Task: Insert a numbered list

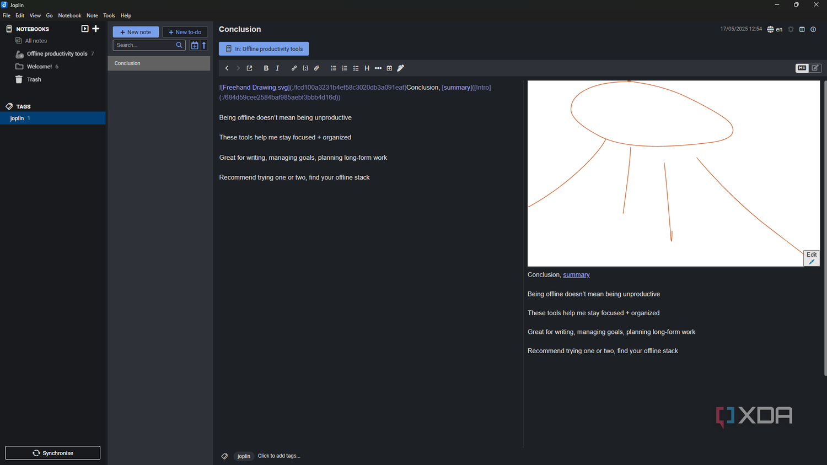Action: pos(345,68)
